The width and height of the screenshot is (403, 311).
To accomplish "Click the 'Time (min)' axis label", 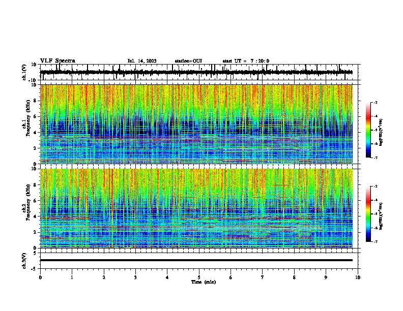I will pyautogui.click(x=204, y=282).
